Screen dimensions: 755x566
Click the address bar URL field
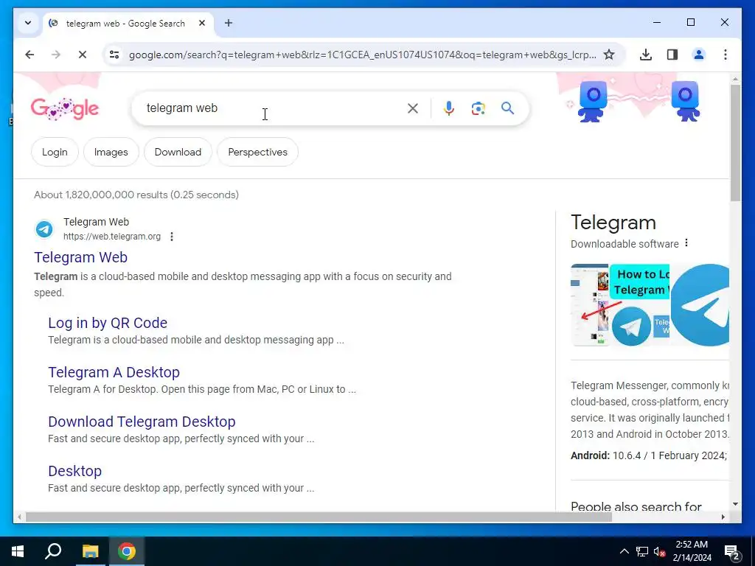tap(362, 55)
